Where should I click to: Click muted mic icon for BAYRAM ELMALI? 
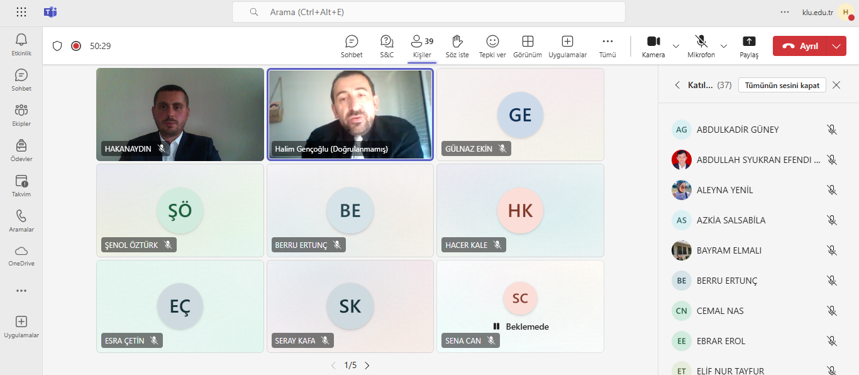(832, 250)
